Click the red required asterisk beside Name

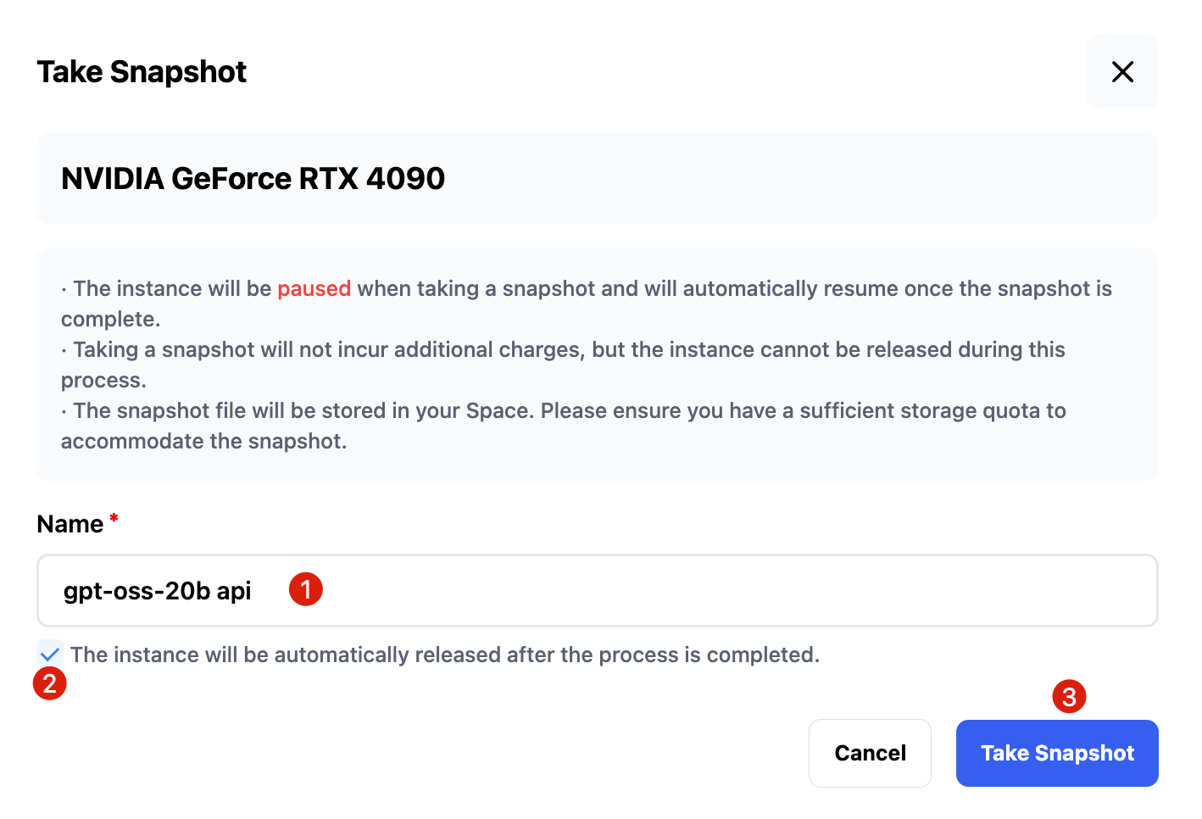point(114,517)
